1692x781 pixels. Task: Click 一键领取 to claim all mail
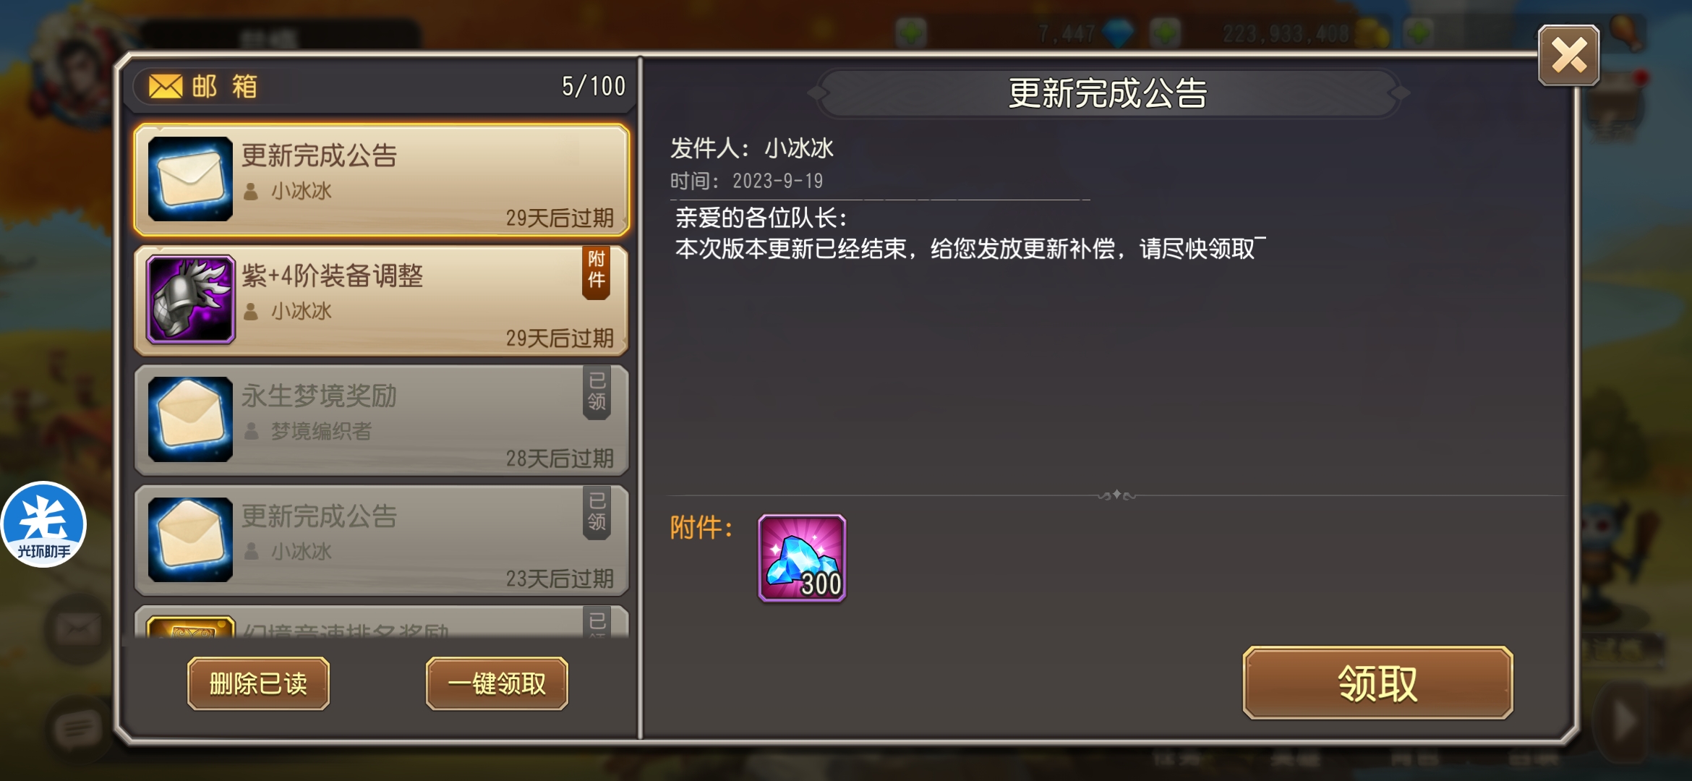click(497, 683)
